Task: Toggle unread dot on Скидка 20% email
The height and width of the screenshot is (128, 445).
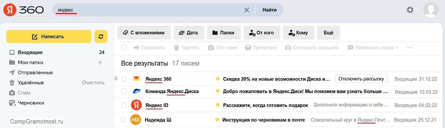Action: click(218, 79)
